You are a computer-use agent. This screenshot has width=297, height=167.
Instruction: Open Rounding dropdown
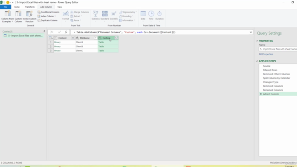tap(126, 16)
